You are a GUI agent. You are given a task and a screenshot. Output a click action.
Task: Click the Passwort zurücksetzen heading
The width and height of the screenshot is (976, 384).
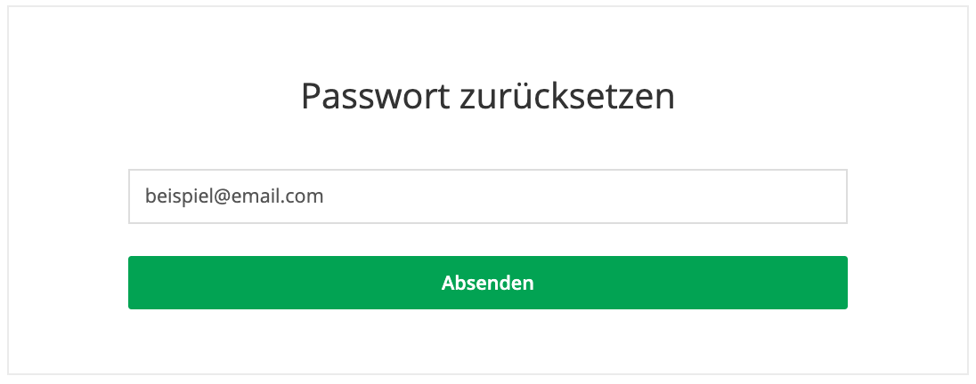pyautogui.click(x=487, y=96)
